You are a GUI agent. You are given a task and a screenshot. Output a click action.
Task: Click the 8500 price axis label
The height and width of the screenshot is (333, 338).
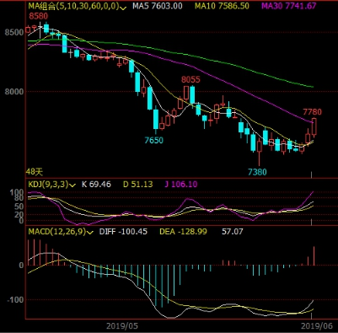(14, 32)
